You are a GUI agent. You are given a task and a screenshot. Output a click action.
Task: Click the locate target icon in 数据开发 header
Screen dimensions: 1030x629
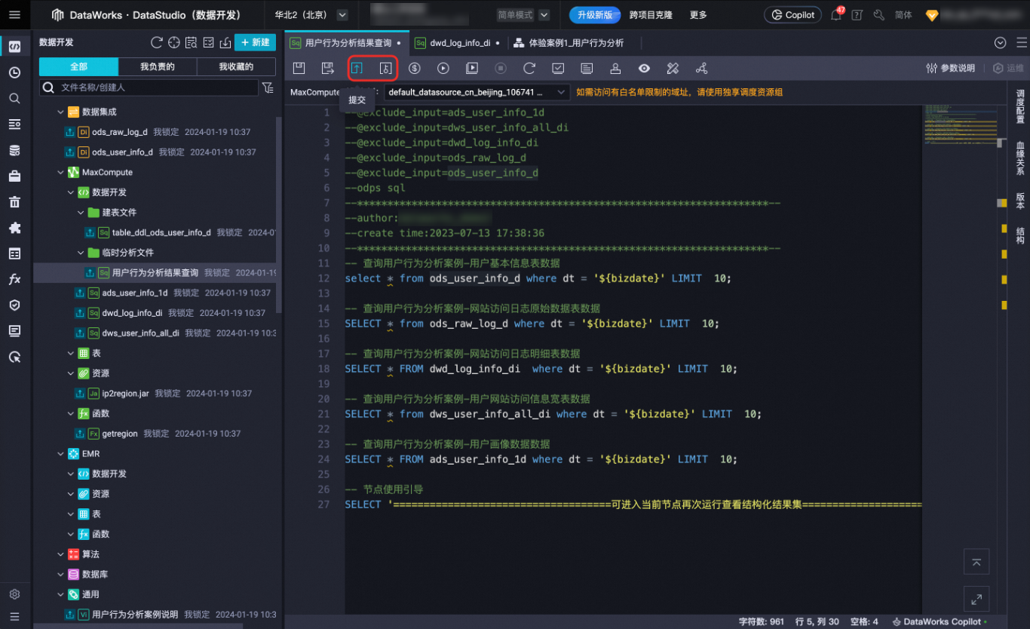tap(173, 42)
